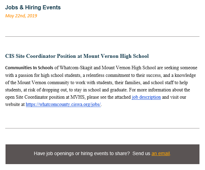Open the job description link
This screenshot has height=170, width=205.
point(146,97)
